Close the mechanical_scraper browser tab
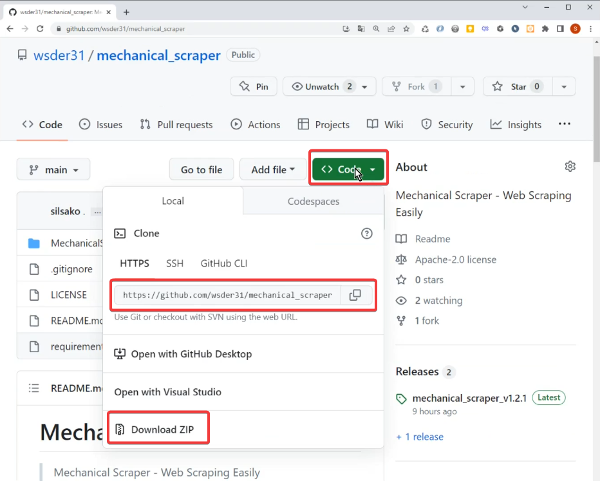The image size is (600, 481). point(109,12)
